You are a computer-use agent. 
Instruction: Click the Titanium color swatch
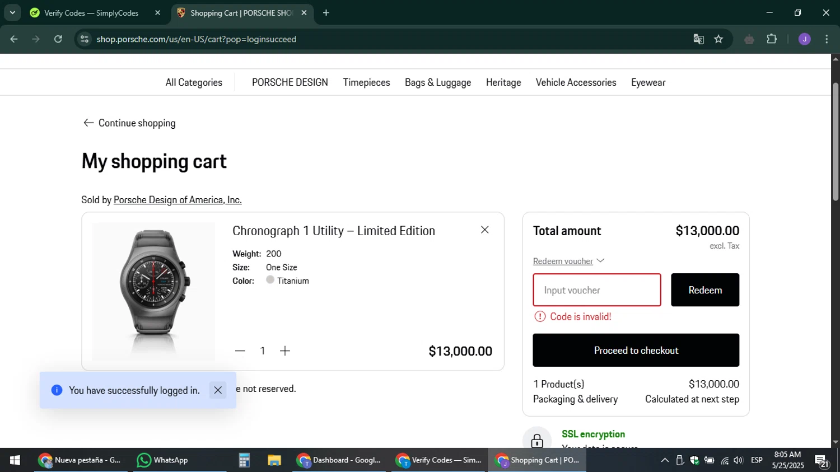270,280
